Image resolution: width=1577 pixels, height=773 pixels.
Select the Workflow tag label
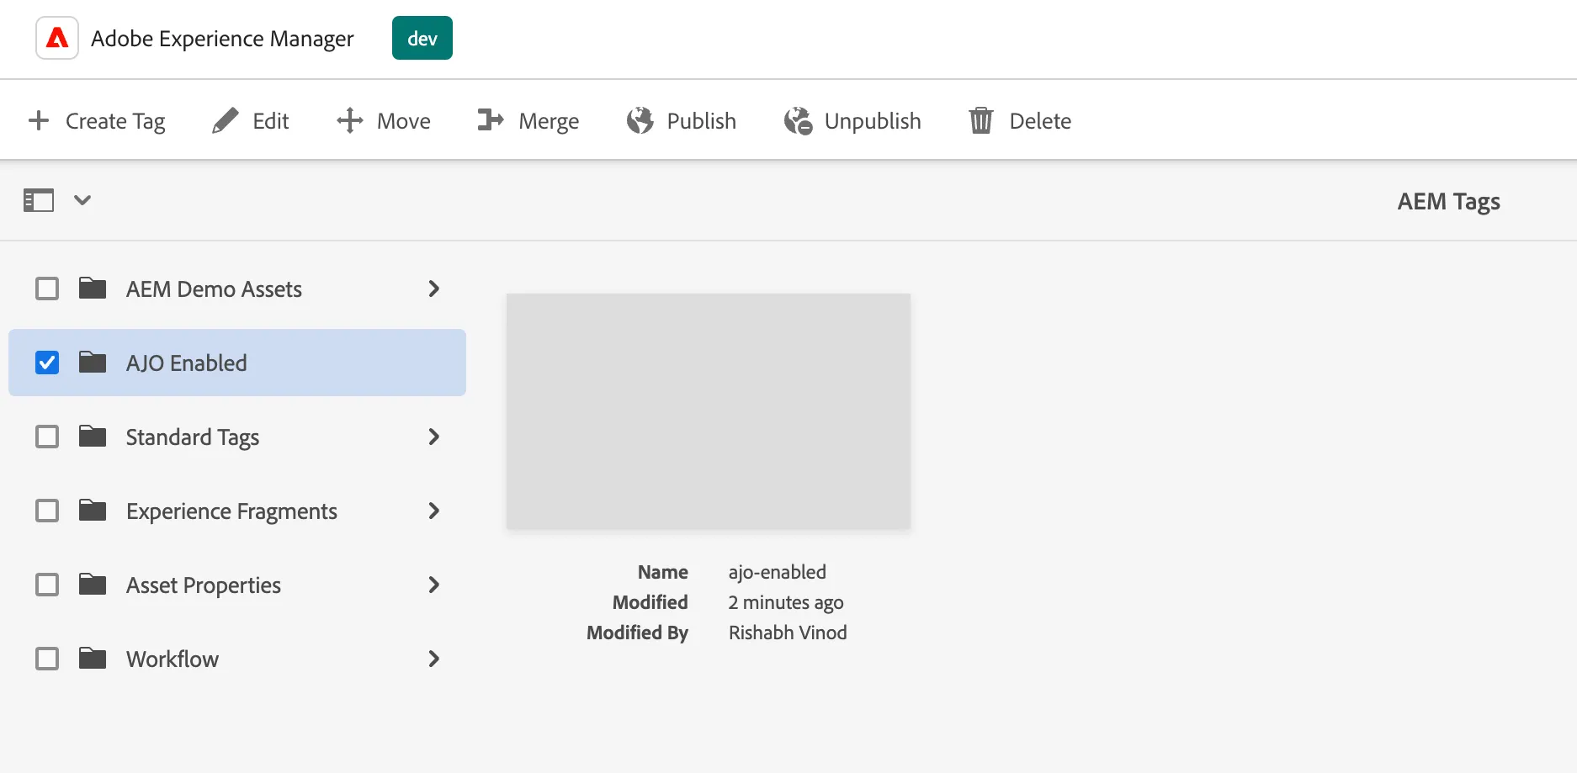click(173, 659)
